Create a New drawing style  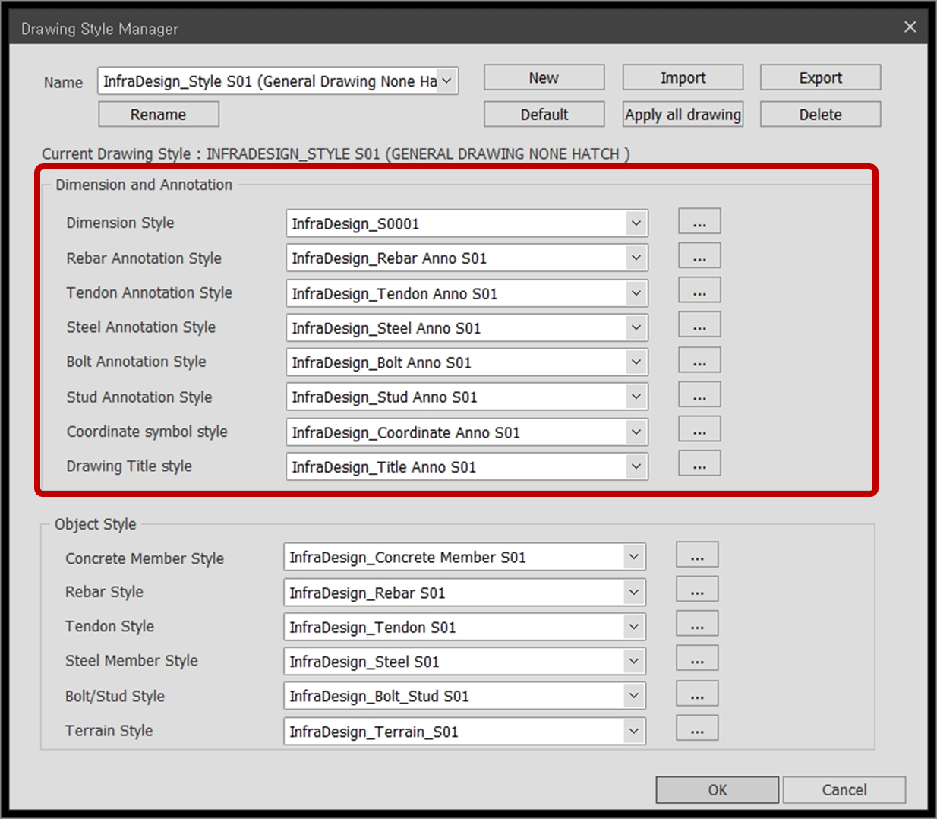(544, 77)
